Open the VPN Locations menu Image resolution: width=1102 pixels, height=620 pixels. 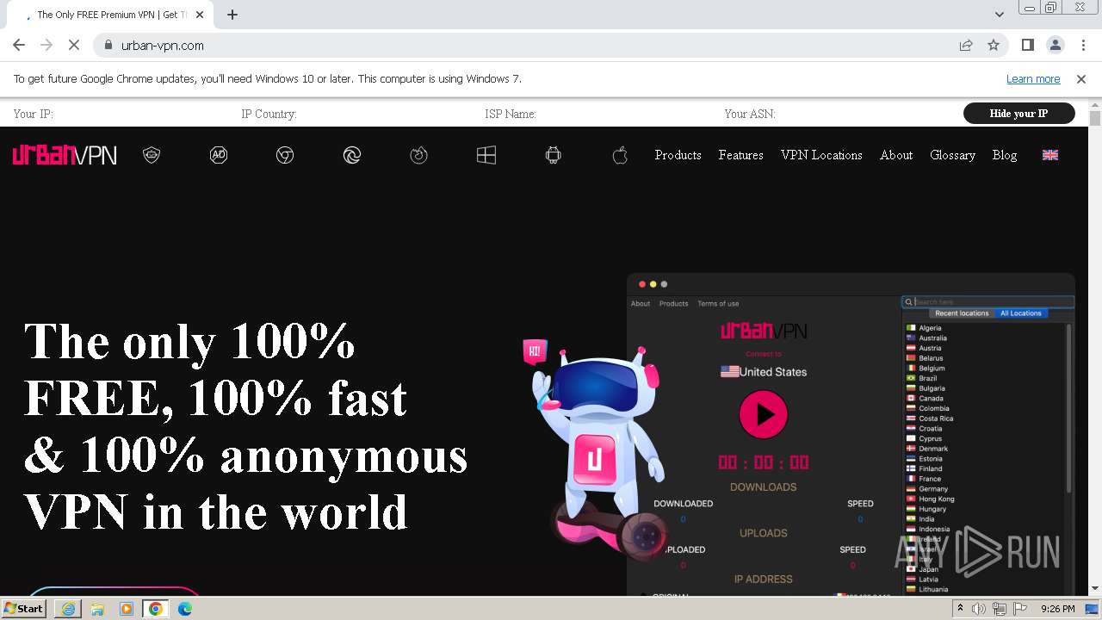(821, 155)
